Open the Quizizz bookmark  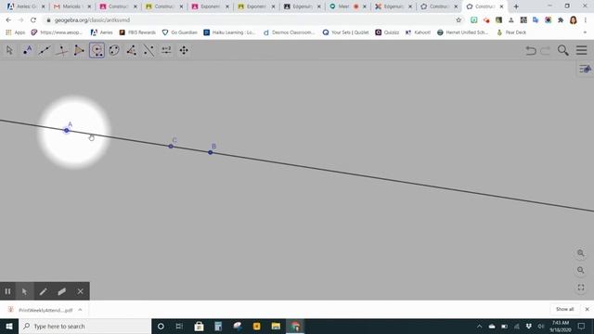click(387, 32)
